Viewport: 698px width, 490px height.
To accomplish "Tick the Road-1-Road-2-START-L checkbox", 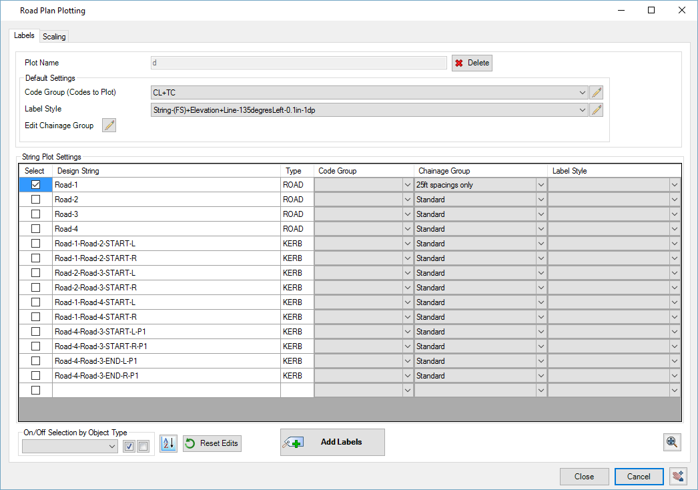I will [35, 243].
